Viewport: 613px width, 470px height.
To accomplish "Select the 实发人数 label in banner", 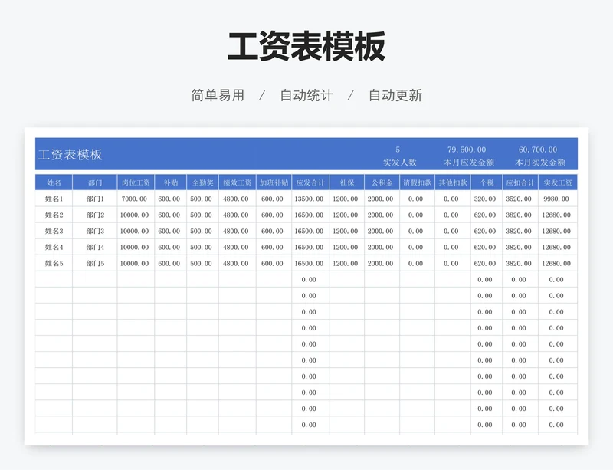I will [x=399, y=163].
